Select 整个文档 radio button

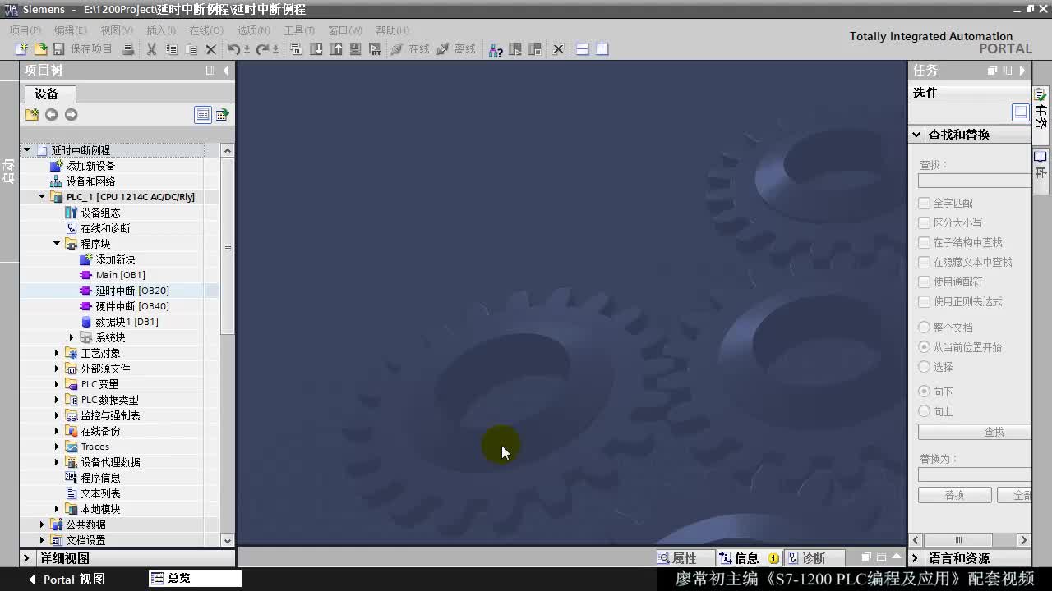tap(925, 328)
